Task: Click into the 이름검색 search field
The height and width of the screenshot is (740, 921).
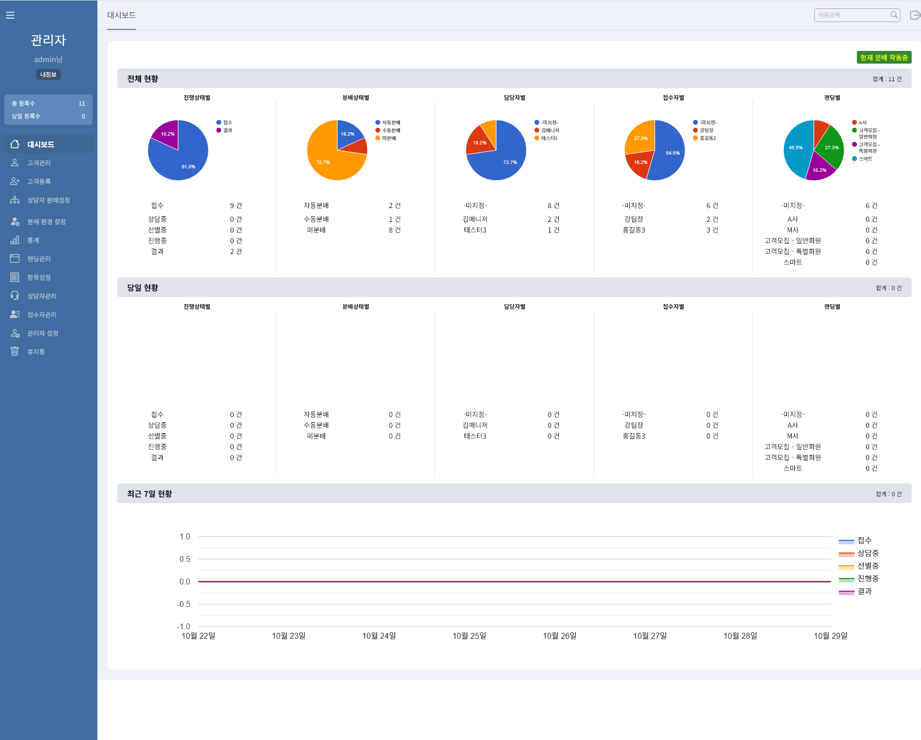Action: (852, 15)
